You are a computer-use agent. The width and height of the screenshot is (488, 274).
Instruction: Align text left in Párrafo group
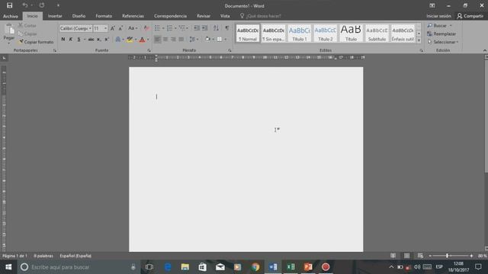pos(158,39)
